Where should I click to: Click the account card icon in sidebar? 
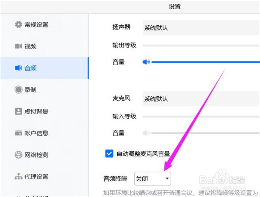pyautogui.click(x=18, y=133)
